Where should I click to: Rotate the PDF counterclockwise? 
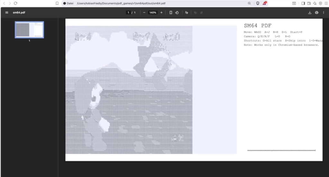(x=177, y=13)
